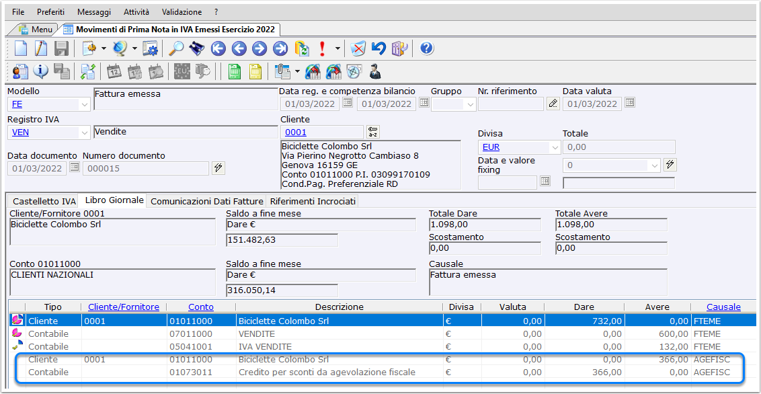Open the Gruppo dropdown
761x394 pixels.
coord(470,104)
